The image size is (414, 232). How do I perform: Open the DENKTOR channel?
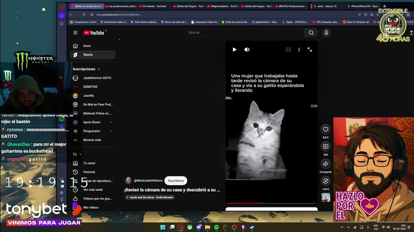(93, 87)
